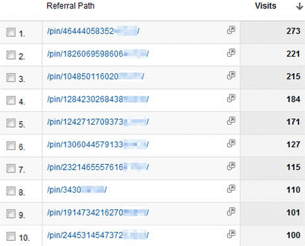Screen dimensions: 305x246
Task: Open external link icon for /pin/46444058352
Action: pyautogui.click(x=231, y=30)
